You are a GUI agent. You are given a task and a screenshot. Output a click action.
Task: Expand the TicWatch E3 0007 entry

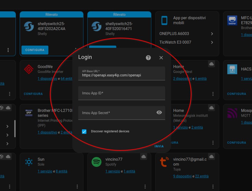pyautogui.click(x=212, y=41)
